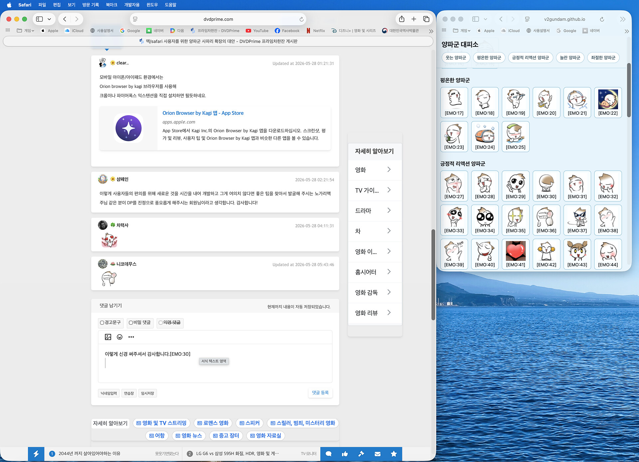Image resolution: width=639 pixels, height=462 pixels.
Task: Insert image using comment editor image icon
Action: coord(108,337)
